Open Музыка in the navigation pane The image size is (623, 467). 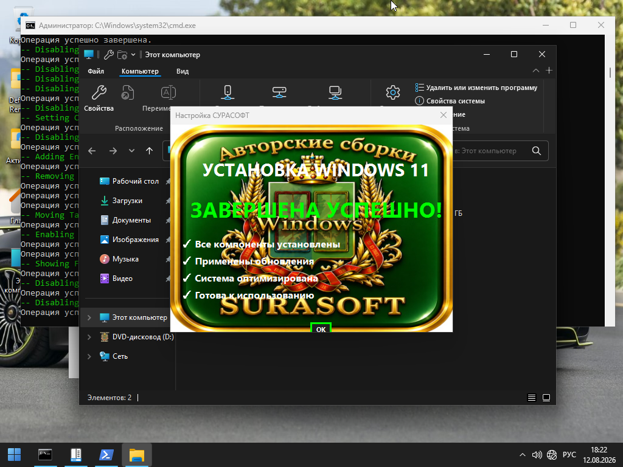pos(119,259)
